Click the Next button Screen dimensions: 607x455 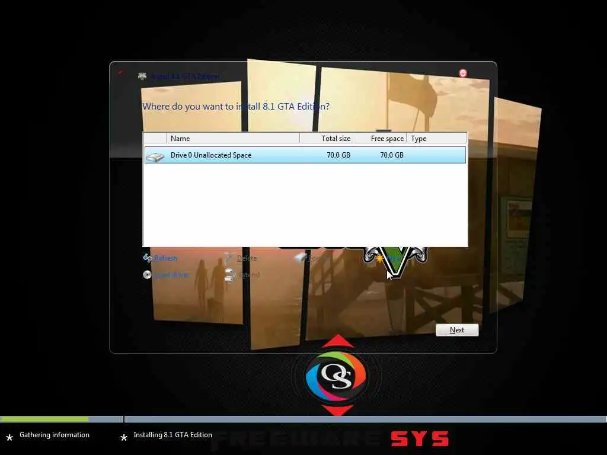pos(457,330)
